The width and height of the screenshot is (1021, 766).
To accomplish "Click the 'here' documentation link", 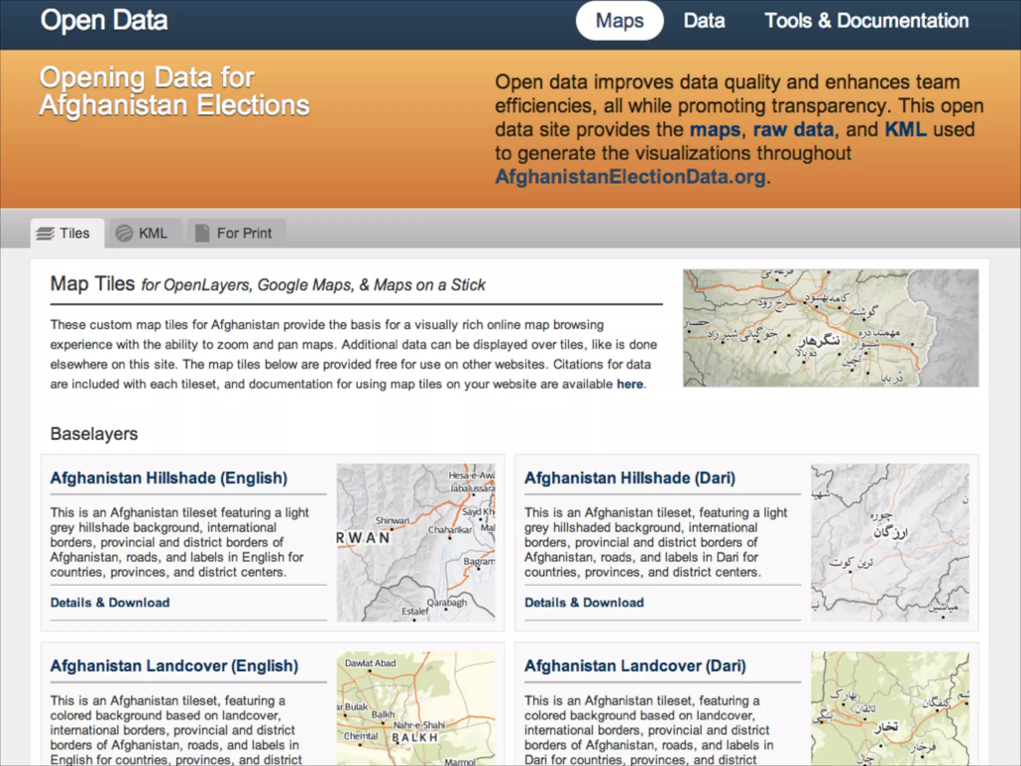I will click(x=630, y=384).
